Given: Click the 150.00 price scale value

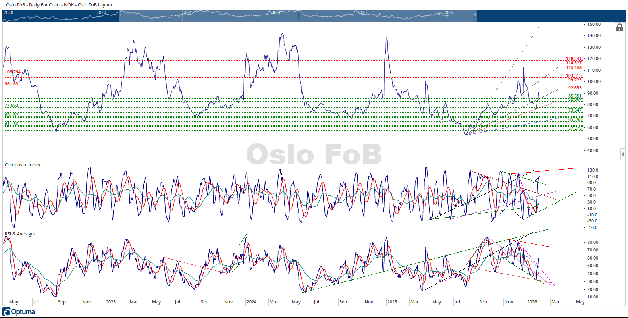Looking at the screenshot, I should coord(594,24).
